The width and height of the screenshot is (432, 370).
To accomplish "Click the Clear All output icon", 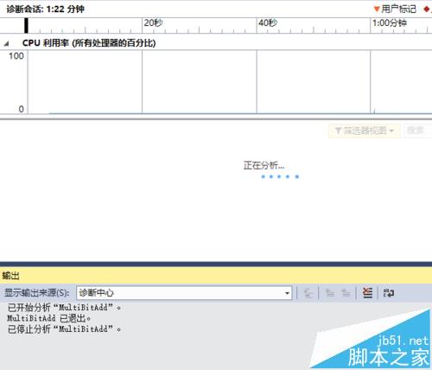I will point(367,293).
